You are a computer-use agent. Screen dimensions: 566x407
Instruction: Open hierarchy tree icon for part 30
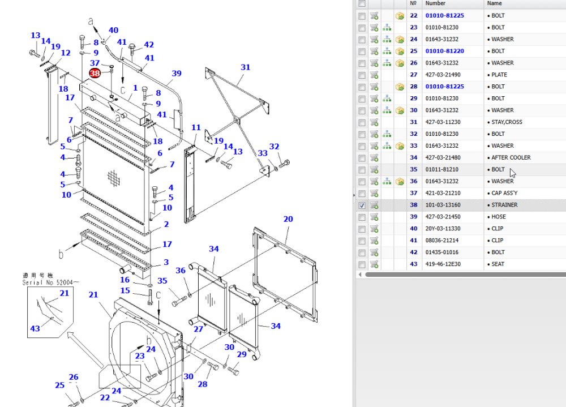click(387, 110)
